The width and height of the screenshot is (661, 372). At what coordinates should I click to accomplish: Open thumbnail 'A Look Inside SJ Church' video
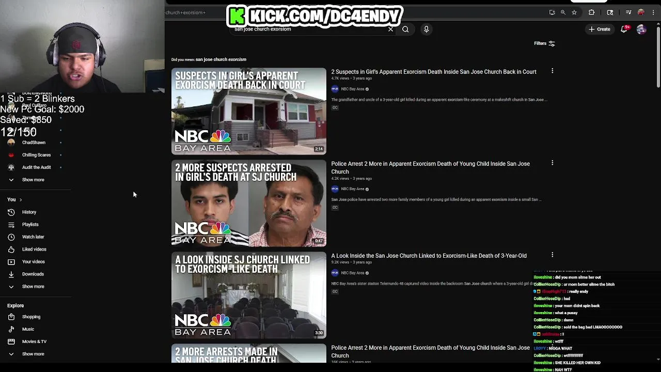click(x=249, y=295)
